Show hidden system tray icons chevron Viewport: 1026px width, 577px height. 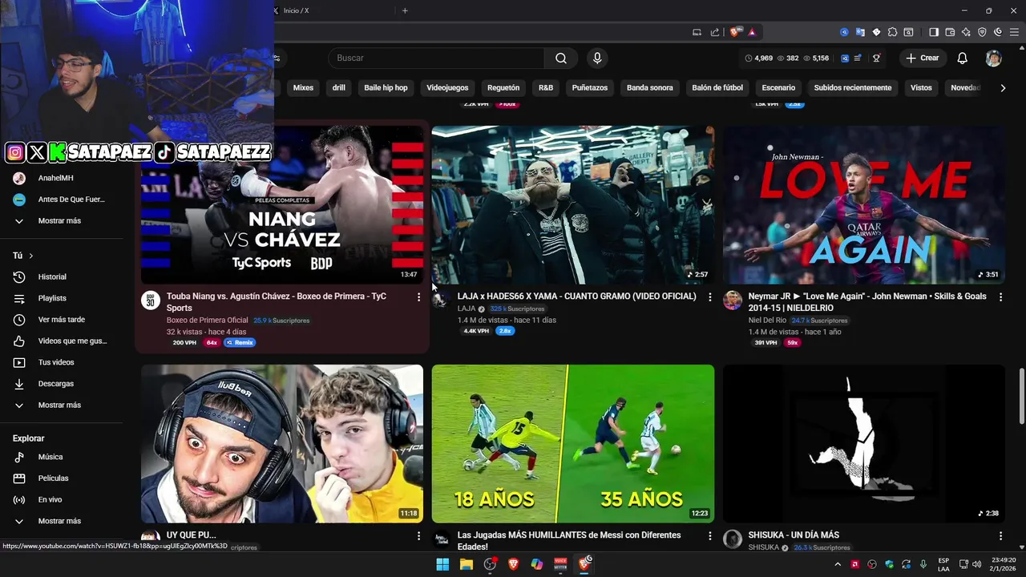(838, 564)
